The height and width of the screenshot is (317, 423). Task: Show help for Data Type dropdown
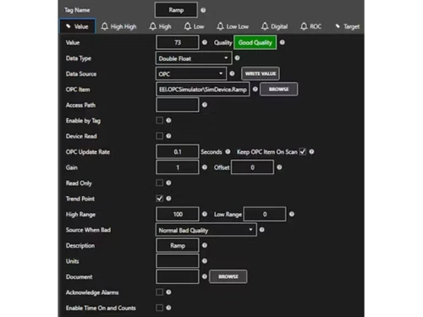pos(237,57)
